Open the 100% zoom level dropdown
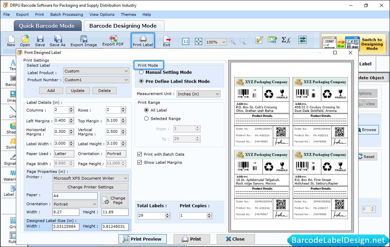The height and width of the screenshot is (247, 390). pyautogui.click(x=216, y=42)
